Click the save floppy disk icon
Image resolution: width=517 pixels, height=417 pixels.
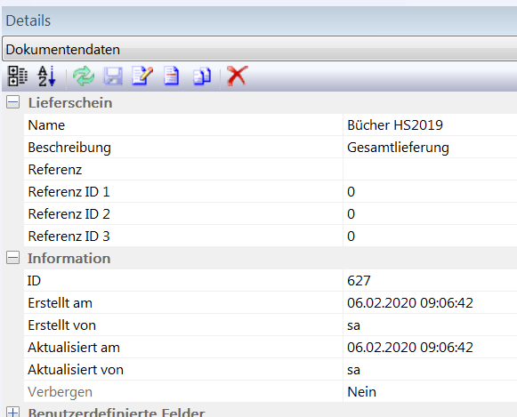pos(113,76)
